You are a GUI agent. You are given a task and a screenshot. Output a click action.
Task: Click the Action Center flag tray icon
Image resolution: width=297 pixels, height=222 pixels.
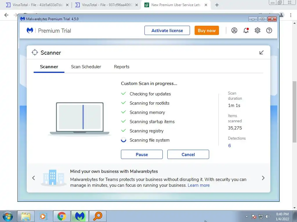254,217
